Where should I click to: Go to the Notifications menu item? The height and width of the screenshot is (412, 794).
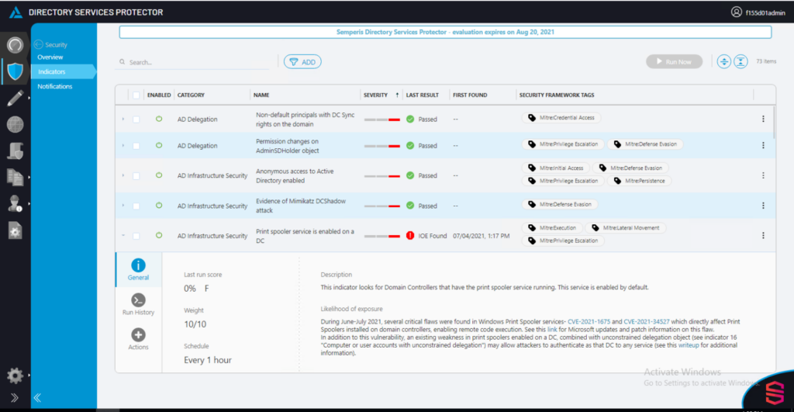tap(55, 87)
